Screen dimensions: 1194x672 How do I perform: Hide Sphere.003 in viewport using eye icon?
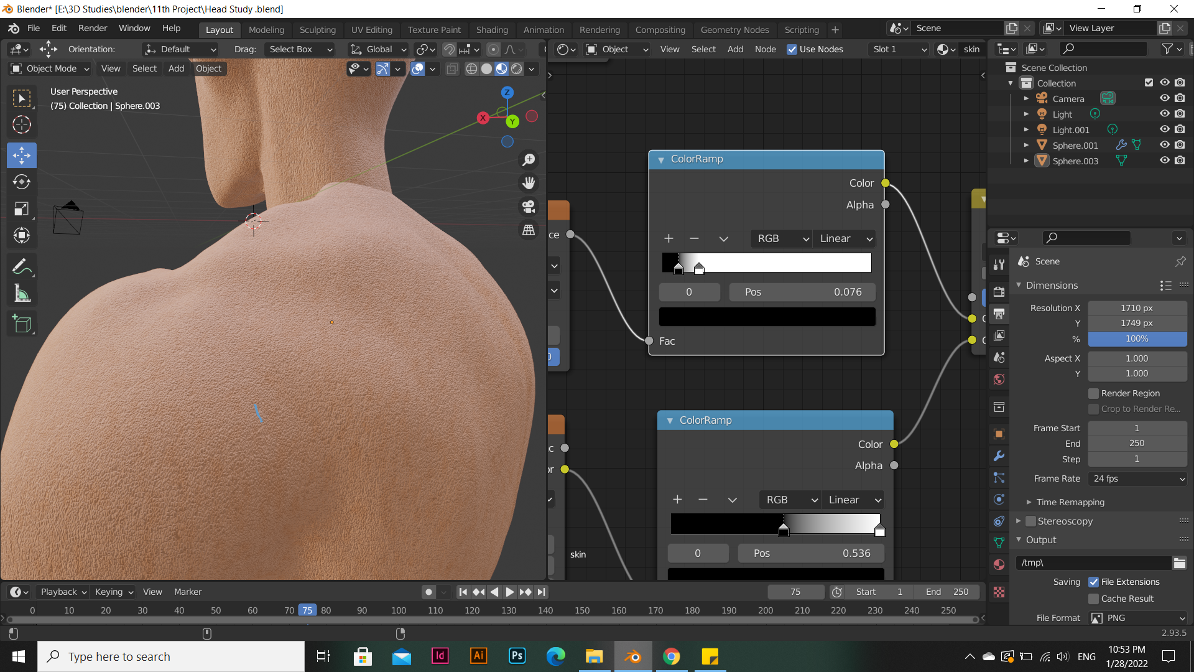1164,161
